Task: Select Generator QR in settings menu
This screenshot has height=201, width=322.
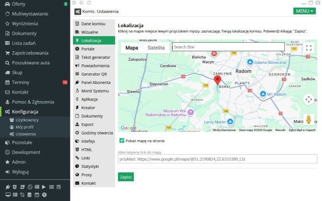Action: click(x=94, y=74)
